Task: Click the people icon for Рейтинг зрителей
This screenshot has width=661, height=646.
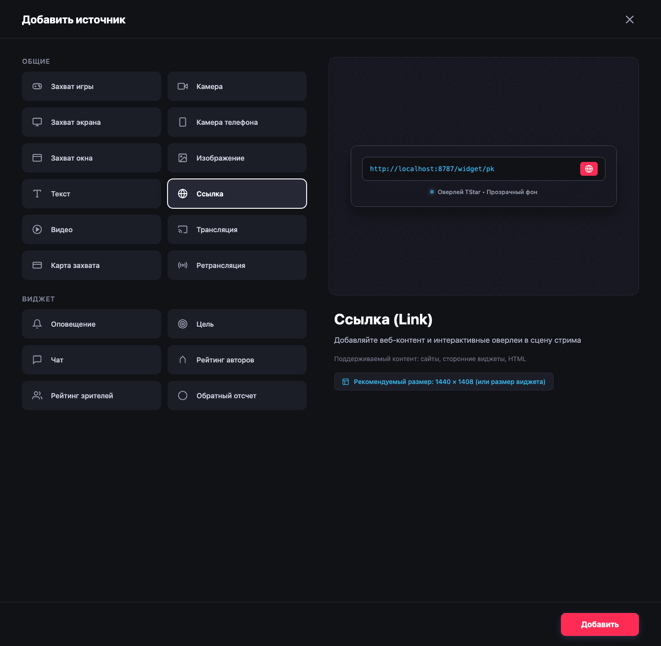Action: tap(37, 395)
